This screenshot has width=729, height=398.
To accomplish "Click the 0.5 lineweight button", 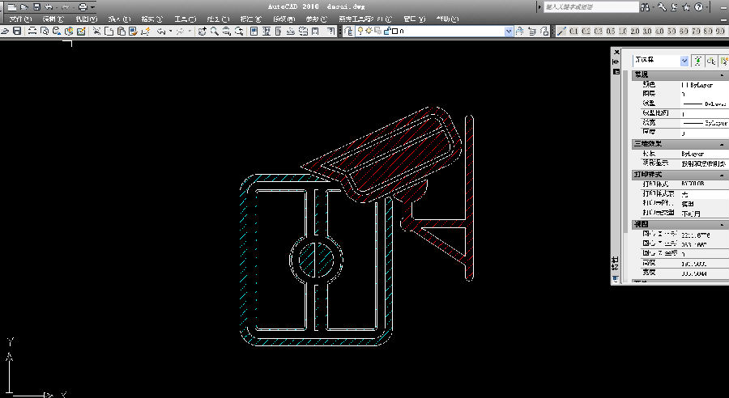I will pos(612,32).
